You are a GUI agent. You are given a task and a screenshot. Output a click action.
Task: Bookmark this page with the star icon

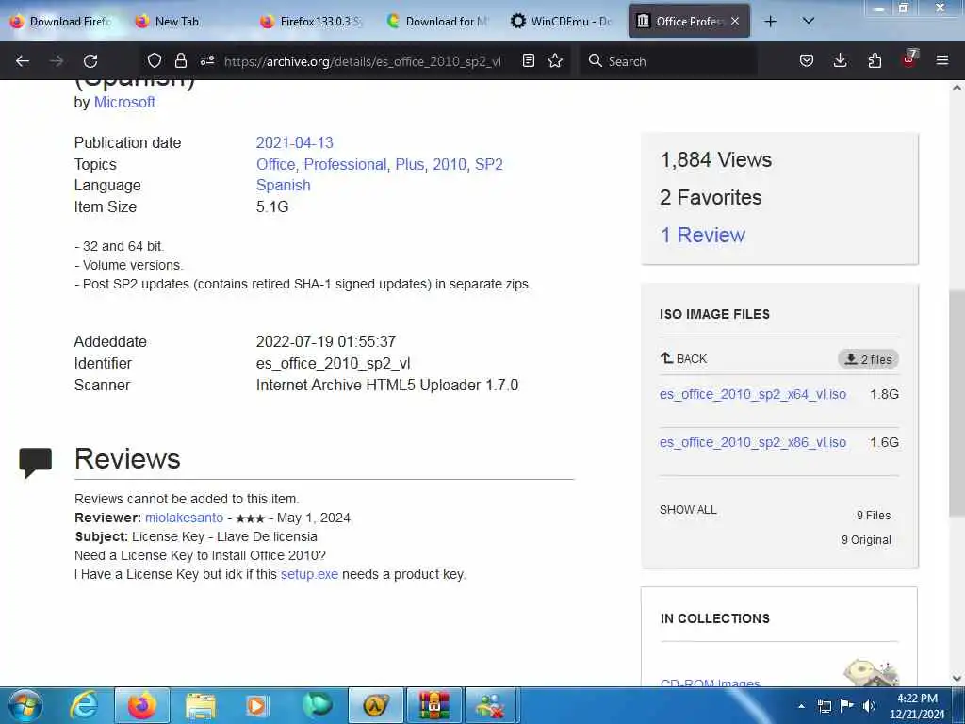(x=555, y=60)
